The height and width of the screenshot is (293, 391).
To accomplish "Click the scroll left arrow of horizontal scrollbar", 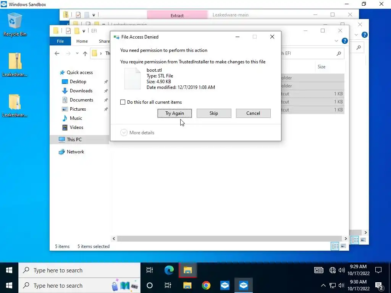I will click(114, 238).
